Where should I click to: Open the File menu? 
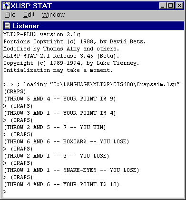[10, 15]
